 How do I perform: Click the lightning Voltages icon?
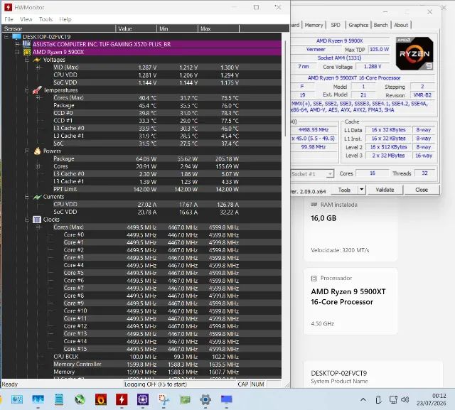coord(37,60)
